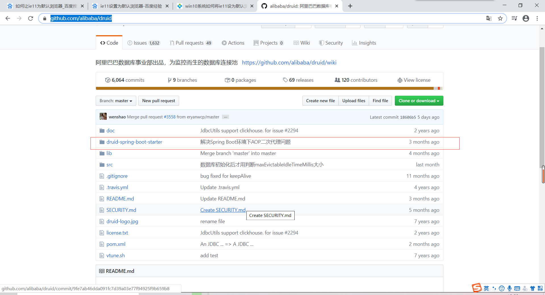Screen dimensions: 545x295
Task: Open commit hash 18606b5
Action: point(408,117)
